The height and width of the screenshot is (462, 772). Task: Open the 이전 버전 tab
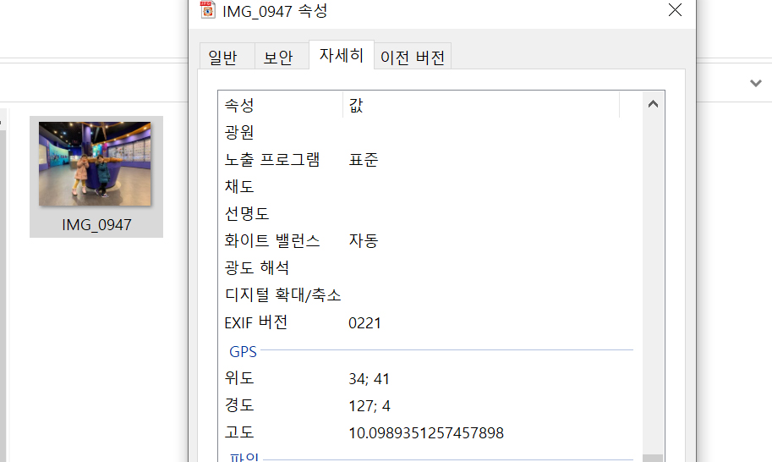click(413, 57)
